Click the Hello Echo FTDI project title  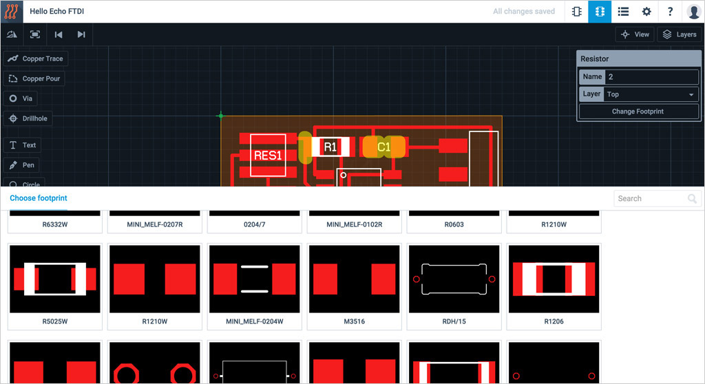(x=56, y=11)
